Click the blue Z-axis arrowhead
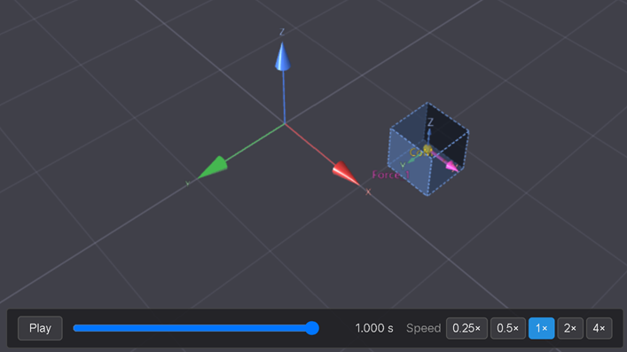This screenshot has height=352, width=627. (282, 57)
